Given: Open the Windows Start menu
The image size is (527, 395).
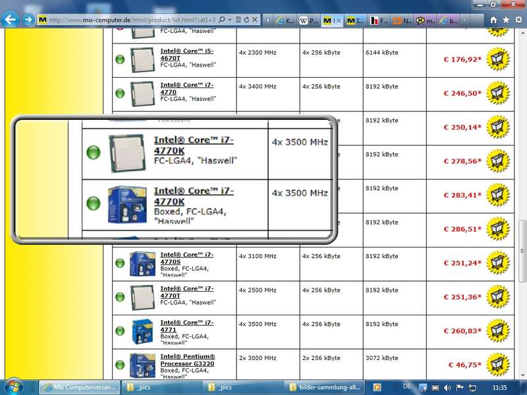Looking at the screenshot, I should coord(13,387).
